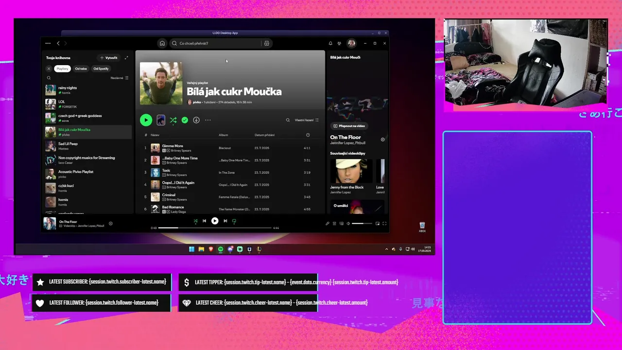Select the Playlisty filter chip
Viewport: 622px width, 350px height.
tap(62, 69)
